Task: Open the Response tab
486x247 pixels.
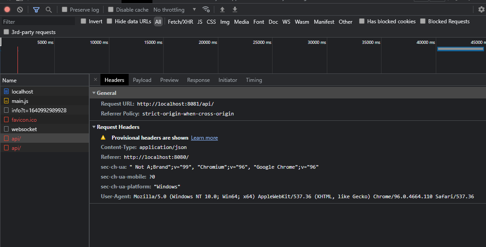Action: pos(198,80)
